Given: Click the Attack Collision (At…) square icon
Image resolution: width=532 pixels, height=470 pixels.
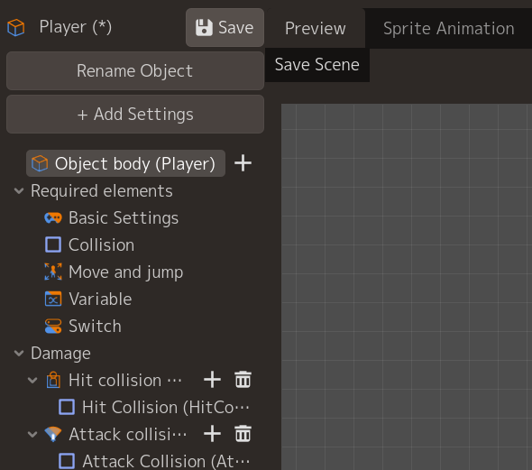Looking at the screenshot, I should 67,461.
